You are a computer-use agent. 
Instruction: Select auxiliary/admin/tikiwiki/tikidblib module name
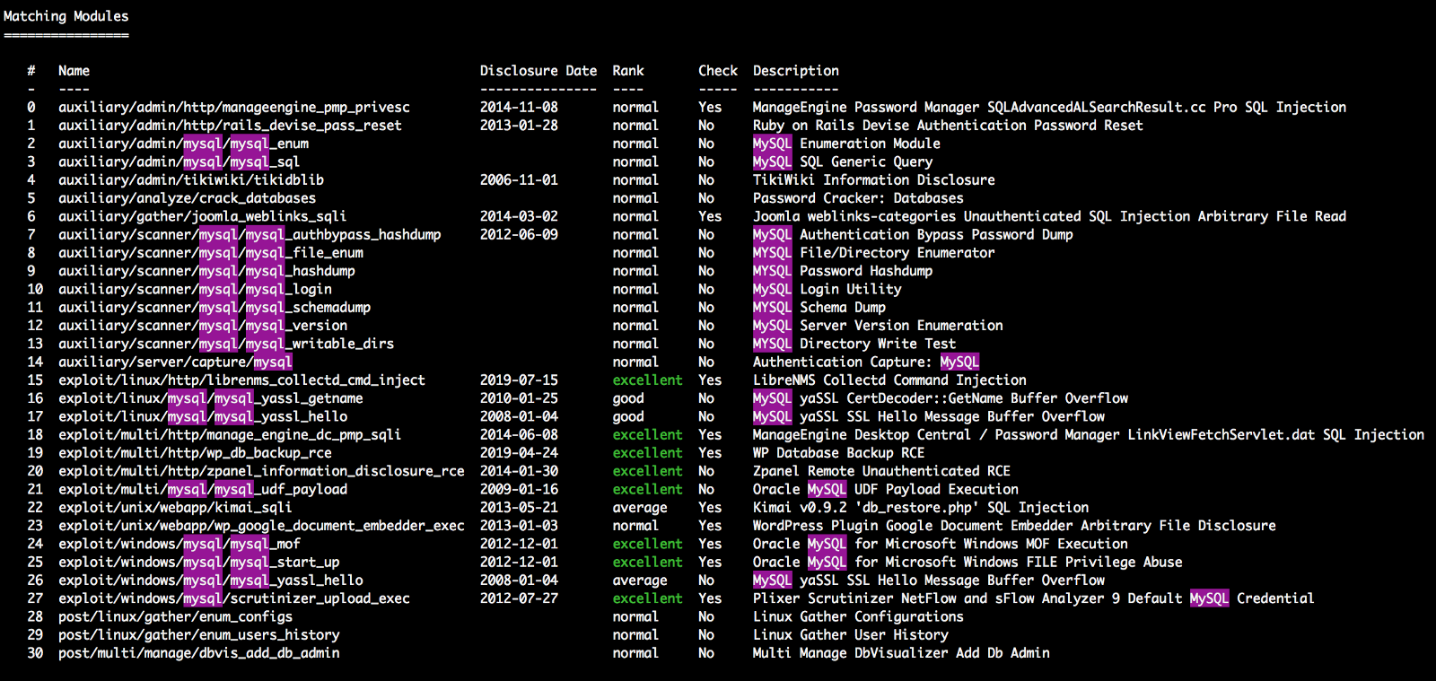[191, 180]
